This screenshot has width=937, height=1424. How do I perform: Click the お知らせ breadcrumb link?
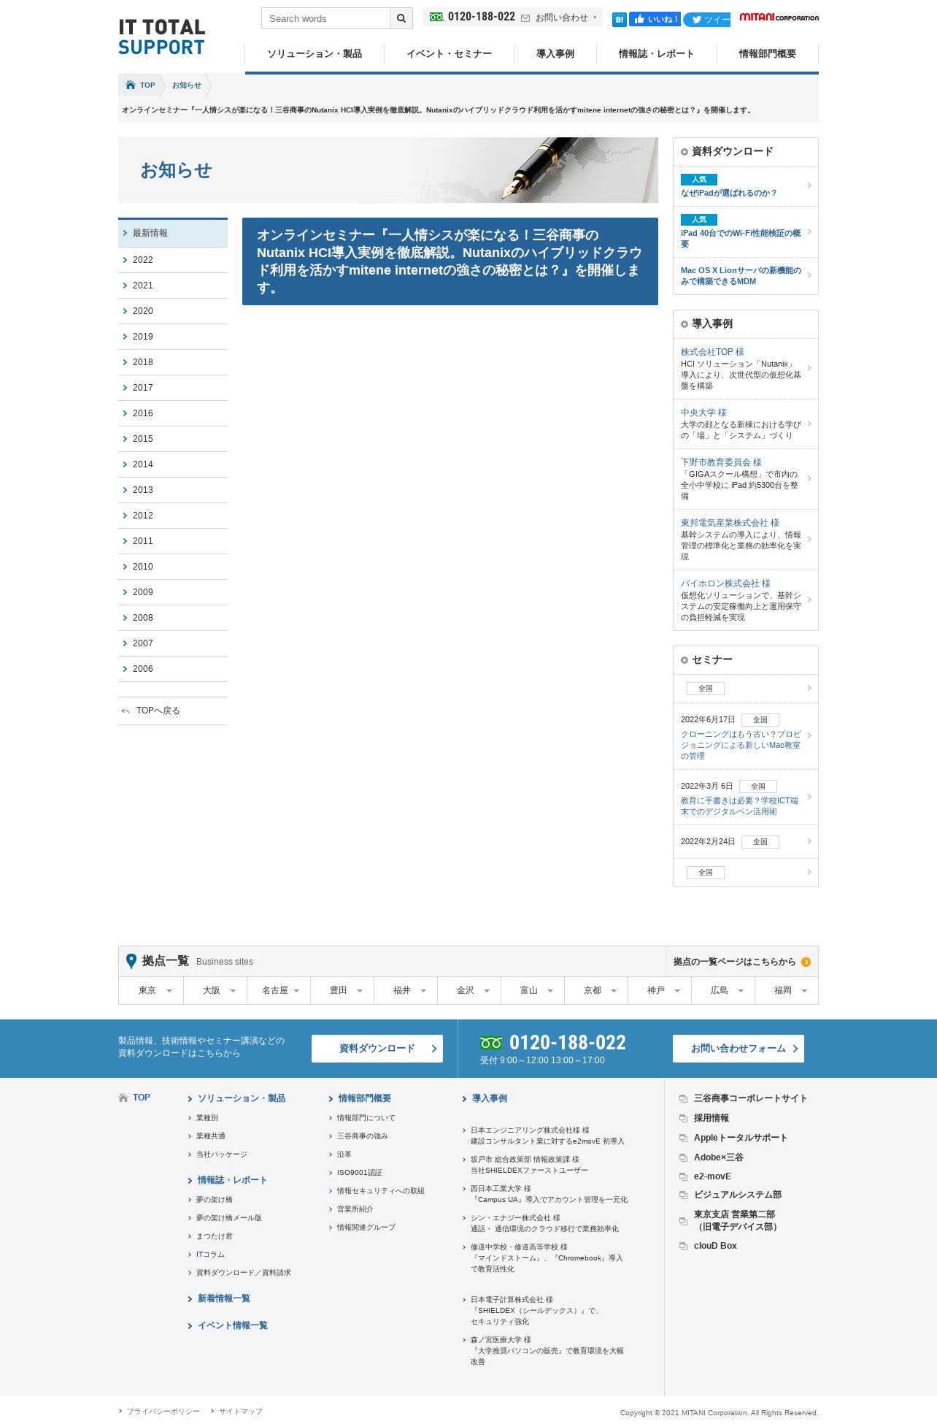187,85
